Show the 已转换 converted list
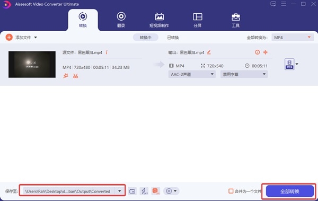Image resolution: width=318 pixels, height=201 pixels. [173, 38]
